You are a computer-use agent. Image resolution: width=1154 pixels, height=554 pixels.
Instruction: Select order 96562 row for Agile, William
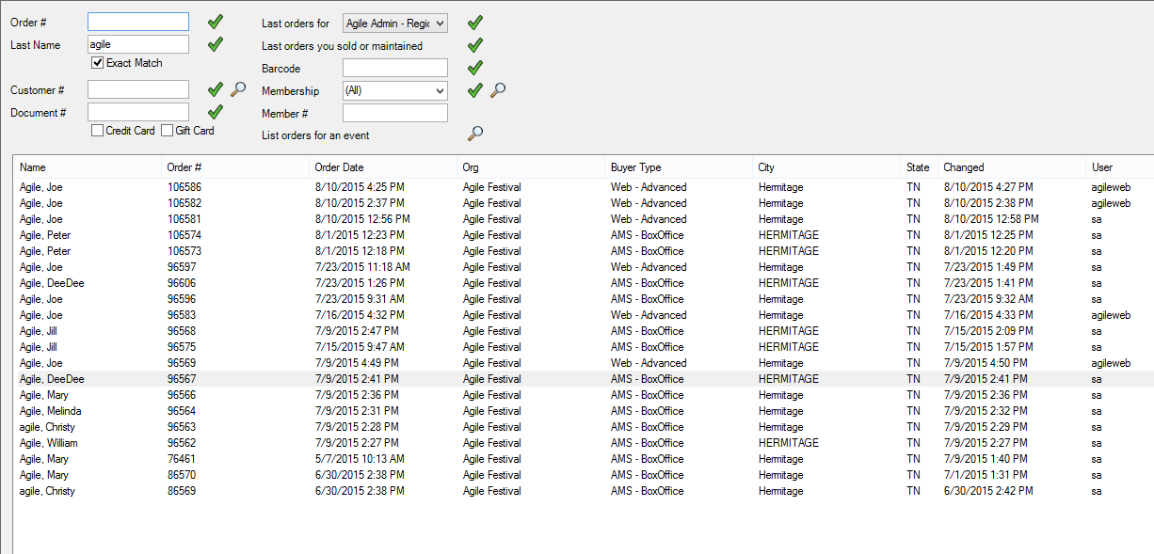point(583,443)
